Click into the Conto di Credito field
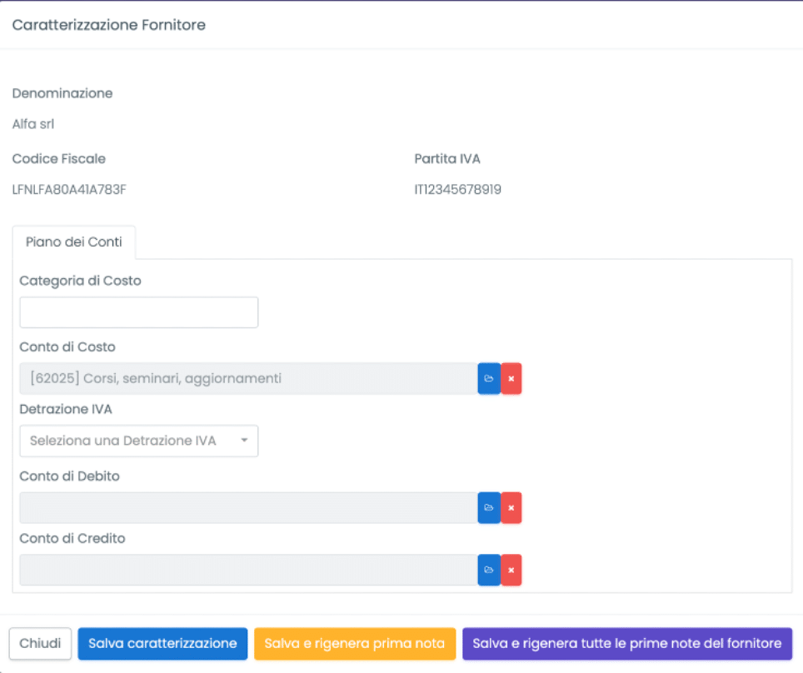This screenshot has width=803, height=673. tap(247, 570)
